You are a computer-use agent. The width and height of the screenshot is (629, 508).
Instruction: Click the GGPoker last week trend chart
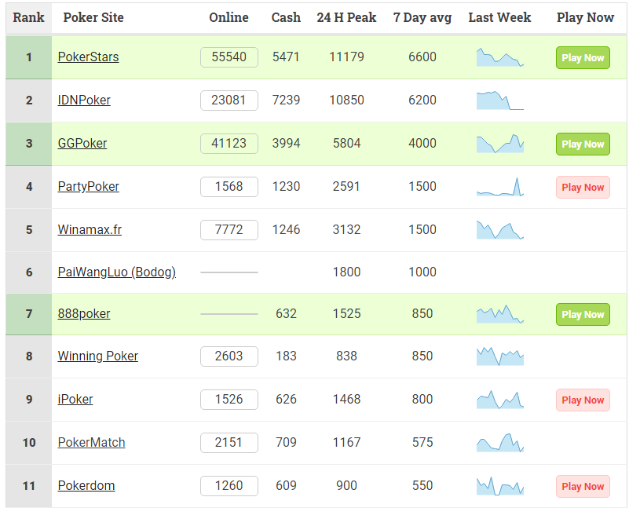500,144
